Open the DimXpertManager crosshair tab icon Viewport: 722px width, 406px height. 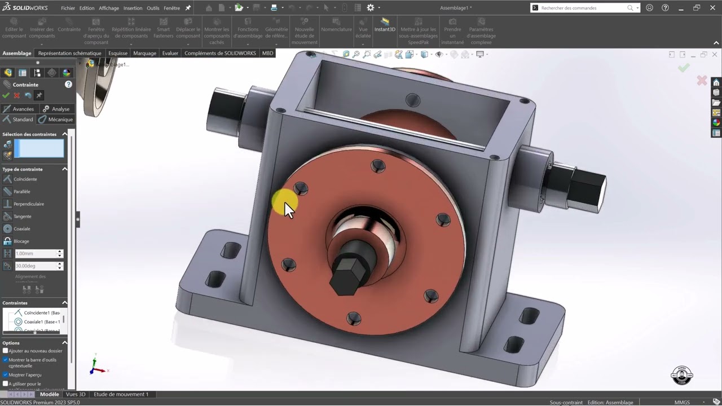coord(52,73)
